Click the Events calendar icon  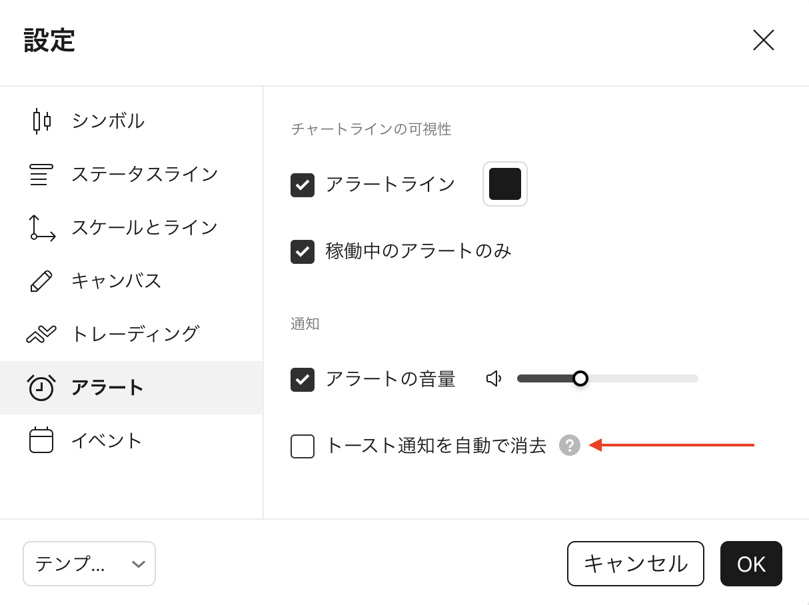41,440
